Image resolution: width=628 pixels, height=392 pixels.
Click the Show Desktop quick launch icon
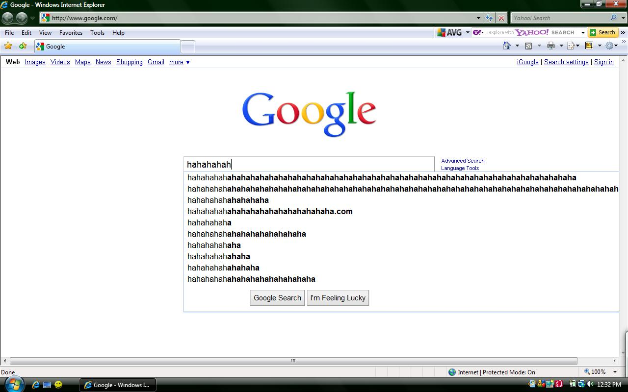[47, 385]
